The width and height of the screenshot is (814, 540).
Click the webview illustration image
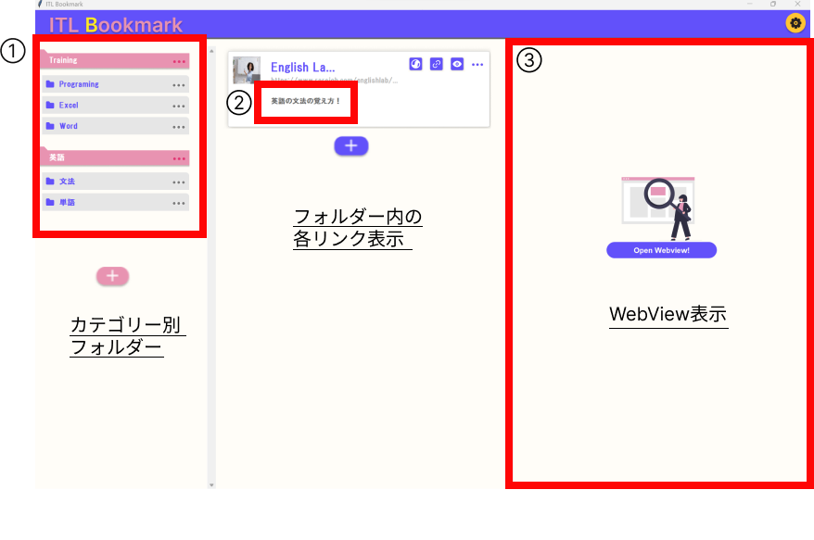point(658,208)
